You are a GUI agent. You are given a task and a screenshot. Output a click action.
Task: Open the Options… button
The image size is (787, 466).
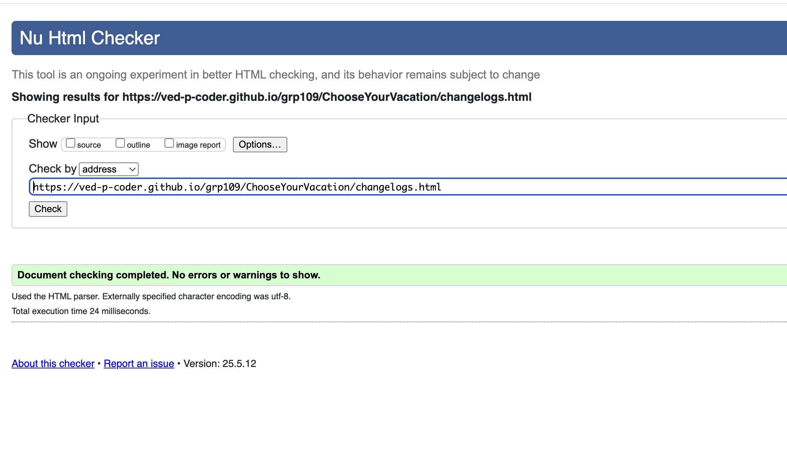tap(260, 144)
